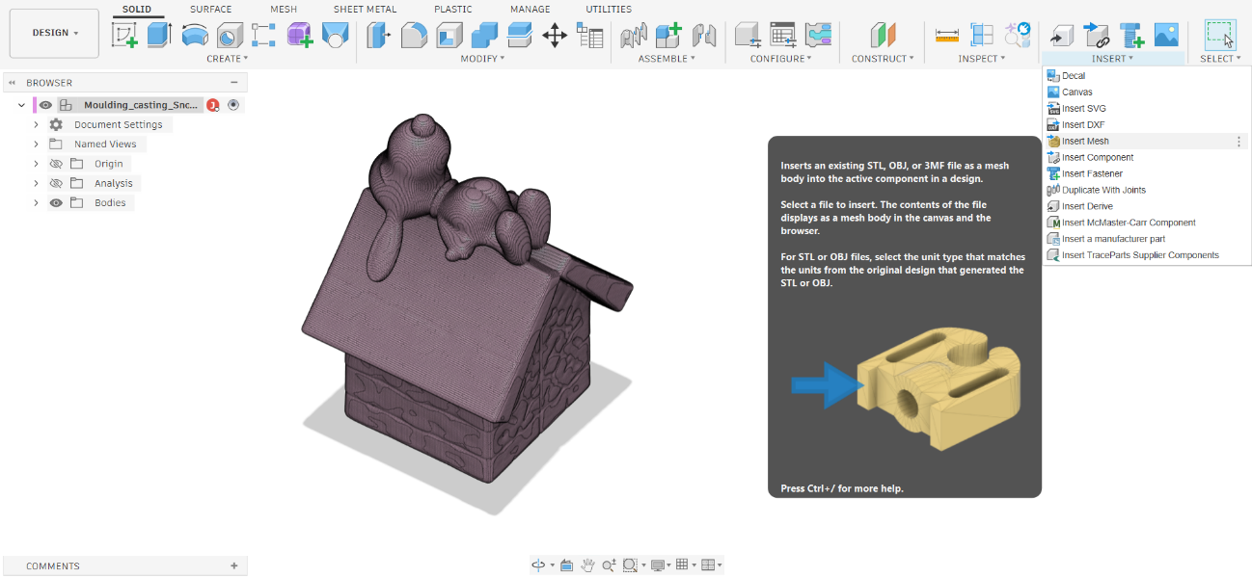Viewport: 1252px width, 578px height.
Task: Select the Move/Copy arrows tool
Action: [555, 37]
